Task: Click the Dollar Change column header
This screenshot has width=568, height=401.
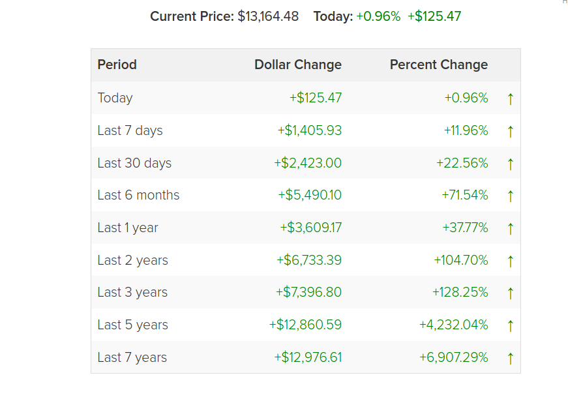Action: [298, 65]
